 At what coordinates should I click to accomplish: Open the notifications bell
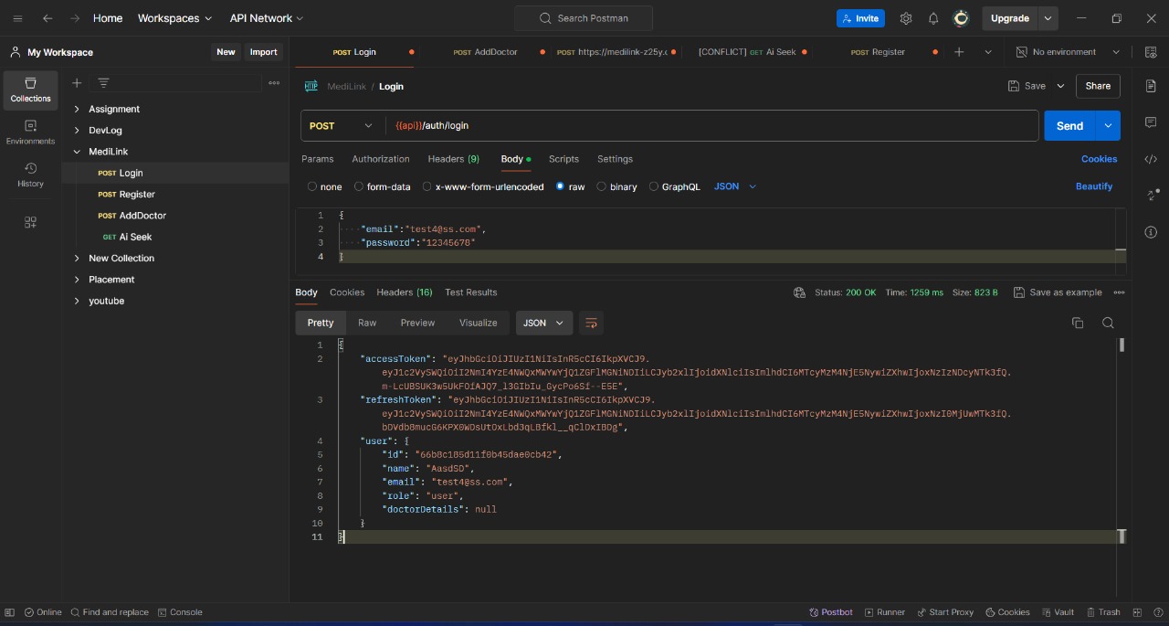(933, 18)
